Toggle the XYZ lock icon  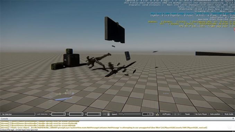point(108,114)
